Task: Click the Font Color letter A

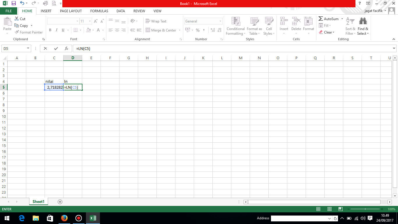Action: (98, 30)
